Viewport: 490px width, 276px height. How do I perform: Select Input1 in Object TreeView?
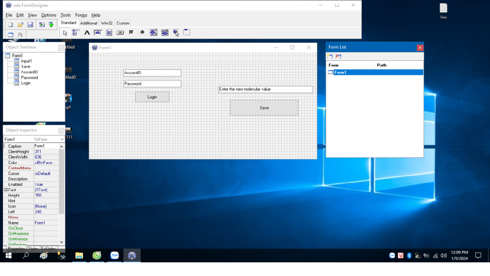tap(26, 61)
